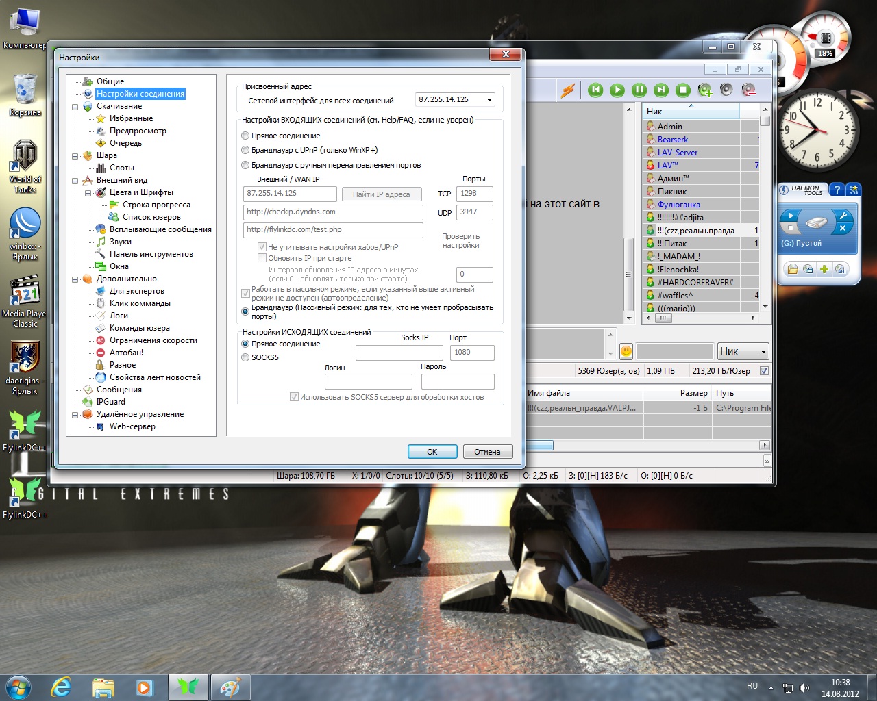
Task: Click the Отмена button
Action: (487, 452)
